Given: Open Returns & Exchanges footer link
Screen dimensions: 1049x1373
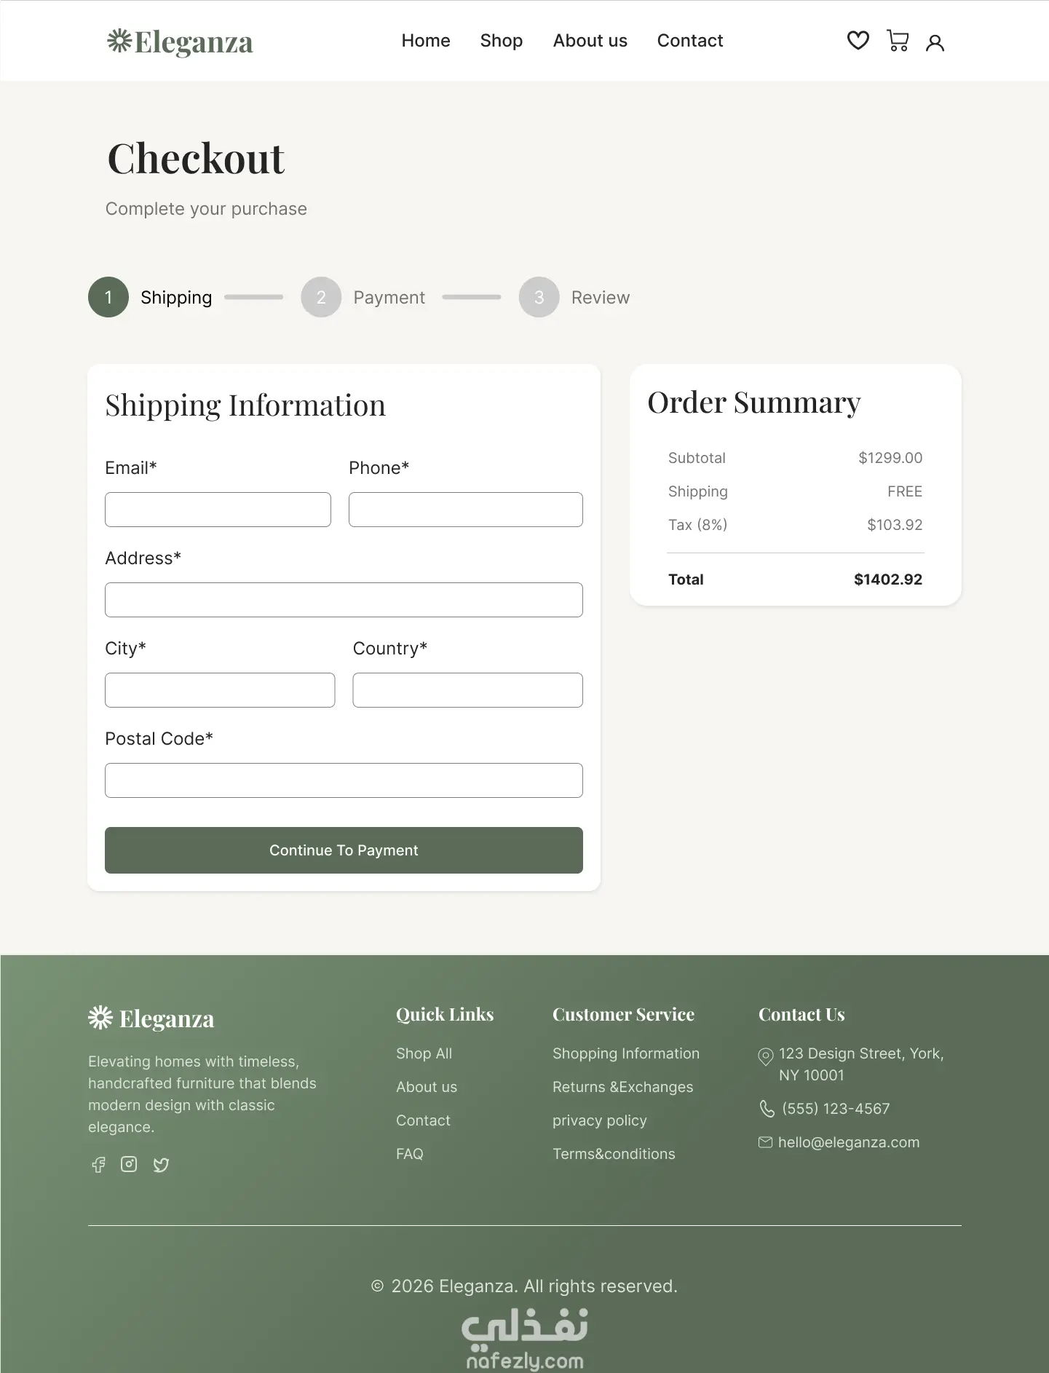Looking at the screenshot, I should [x=623, y=1087].
